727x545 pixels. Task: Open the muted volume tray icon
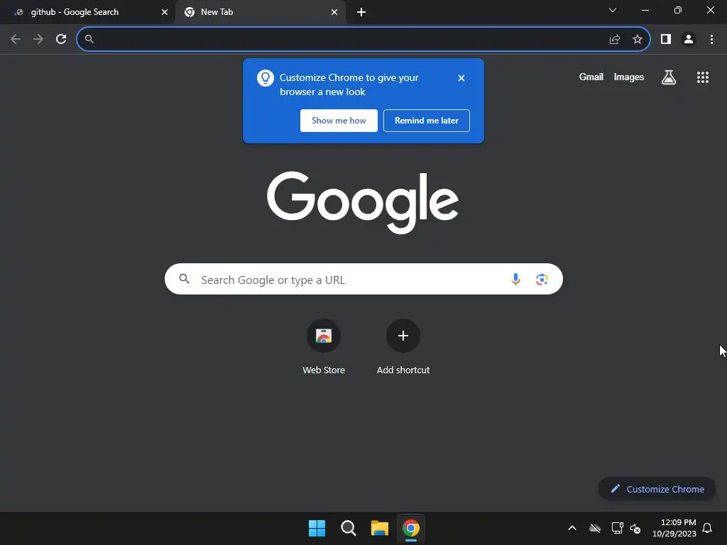(635, 528)
